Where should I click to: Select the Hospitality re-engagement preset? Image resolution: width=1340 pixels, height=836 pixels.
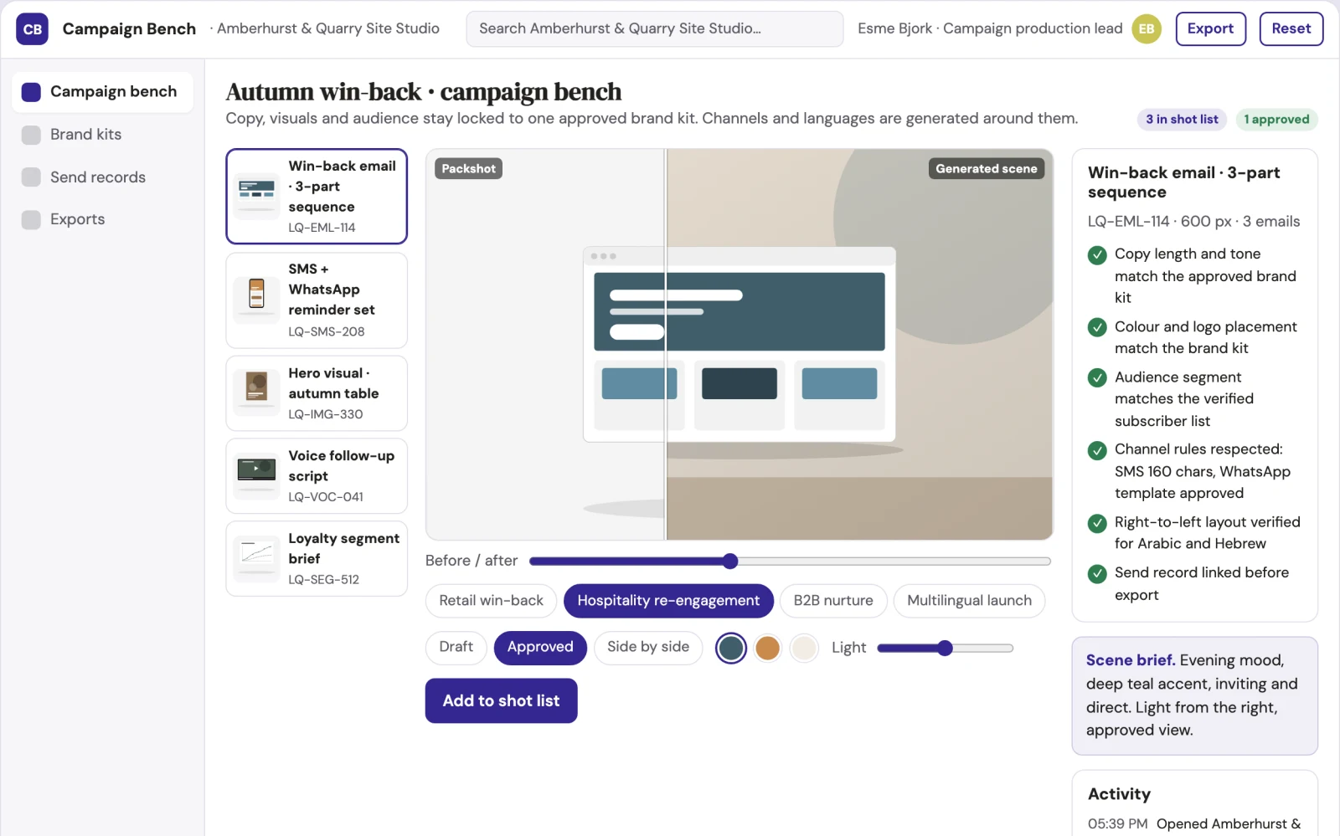pyautogui.click(x=668, y=601)
